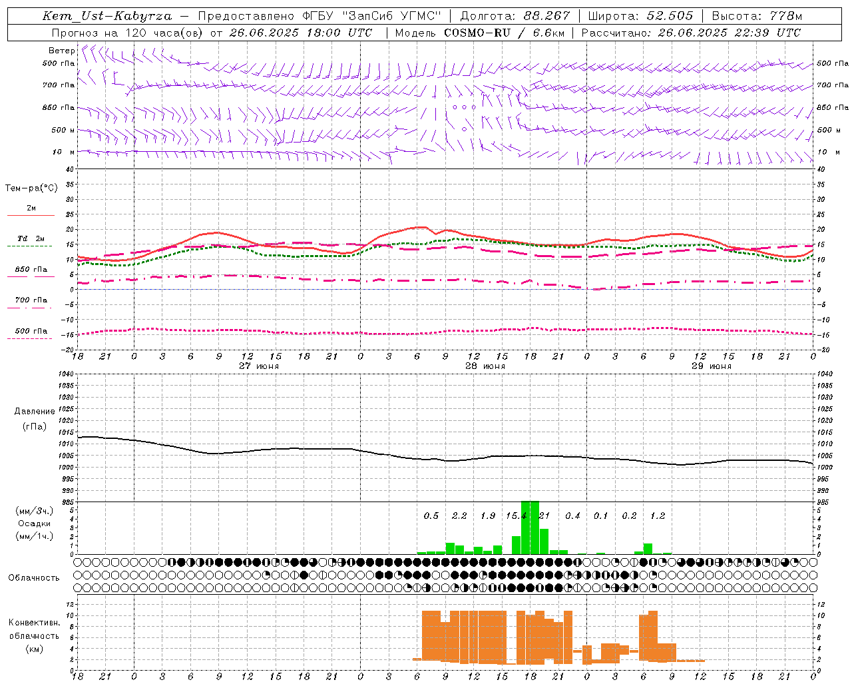Click the Осадки panel label

[35, 523]
